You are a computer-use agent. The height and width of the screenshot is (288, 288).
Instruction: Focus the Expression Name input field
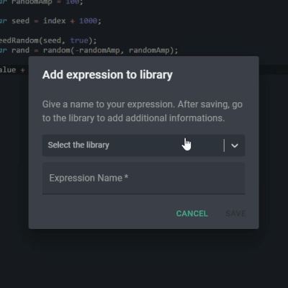click(143, 179)
